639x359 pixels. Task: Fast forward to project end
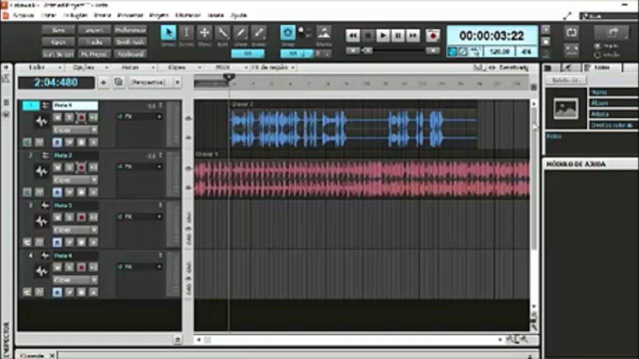pyautogui.click(x=413, y=35)
